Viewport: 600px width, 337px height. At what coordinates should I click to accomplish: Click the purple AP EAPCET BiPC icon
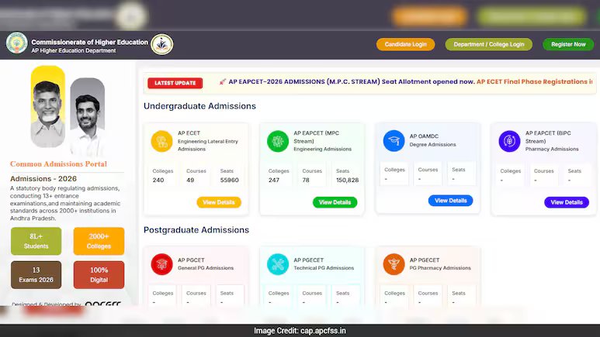509,141
